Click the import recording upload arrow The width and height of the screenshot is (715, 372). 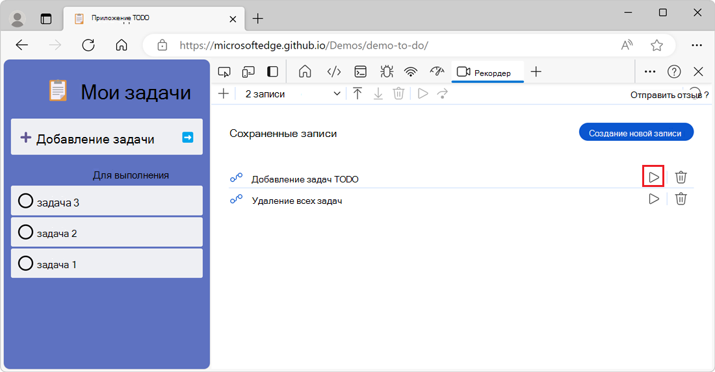click(x=357, y=93)
